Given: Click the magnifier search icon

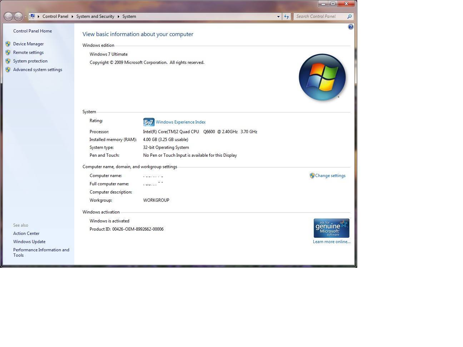Looking at the screenshot, I should click(349, 16).
